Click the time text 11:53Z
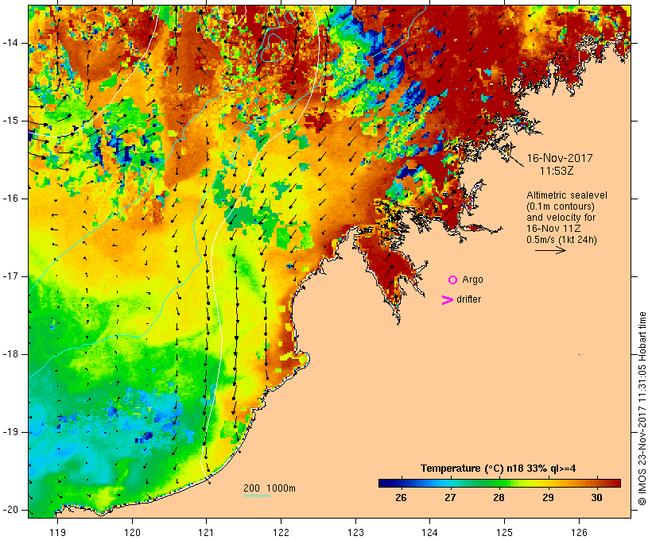Viewport: 652px width, 540px height. (557, 172)
